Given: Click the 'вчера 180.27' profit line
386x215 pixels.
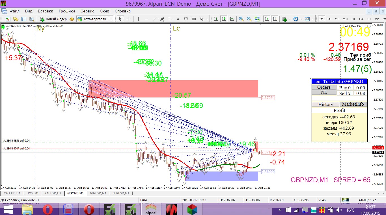Looking at the screenshot, I should point(339,122).
